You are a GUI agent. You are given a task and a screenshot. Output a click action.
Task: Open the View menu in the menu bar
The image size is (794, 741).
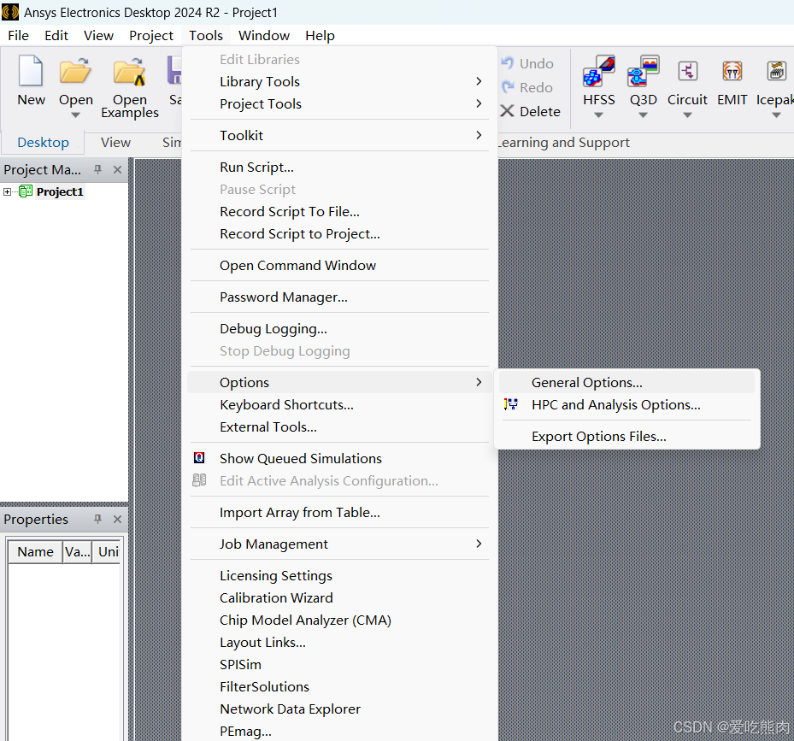[x=98, y=35]
